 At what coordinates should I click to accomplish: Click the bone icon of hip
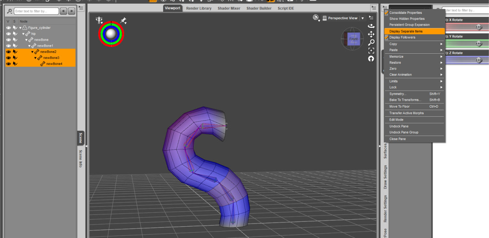(28, 34)
